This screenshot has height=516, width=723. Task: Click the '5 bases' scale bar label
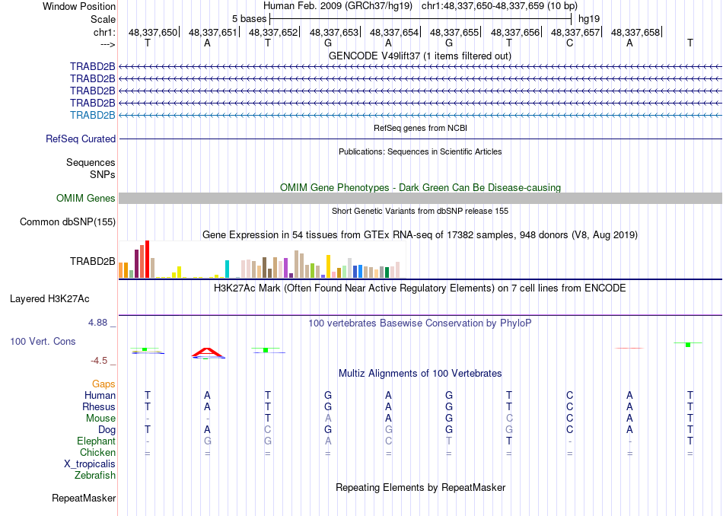tap(249, 19)
